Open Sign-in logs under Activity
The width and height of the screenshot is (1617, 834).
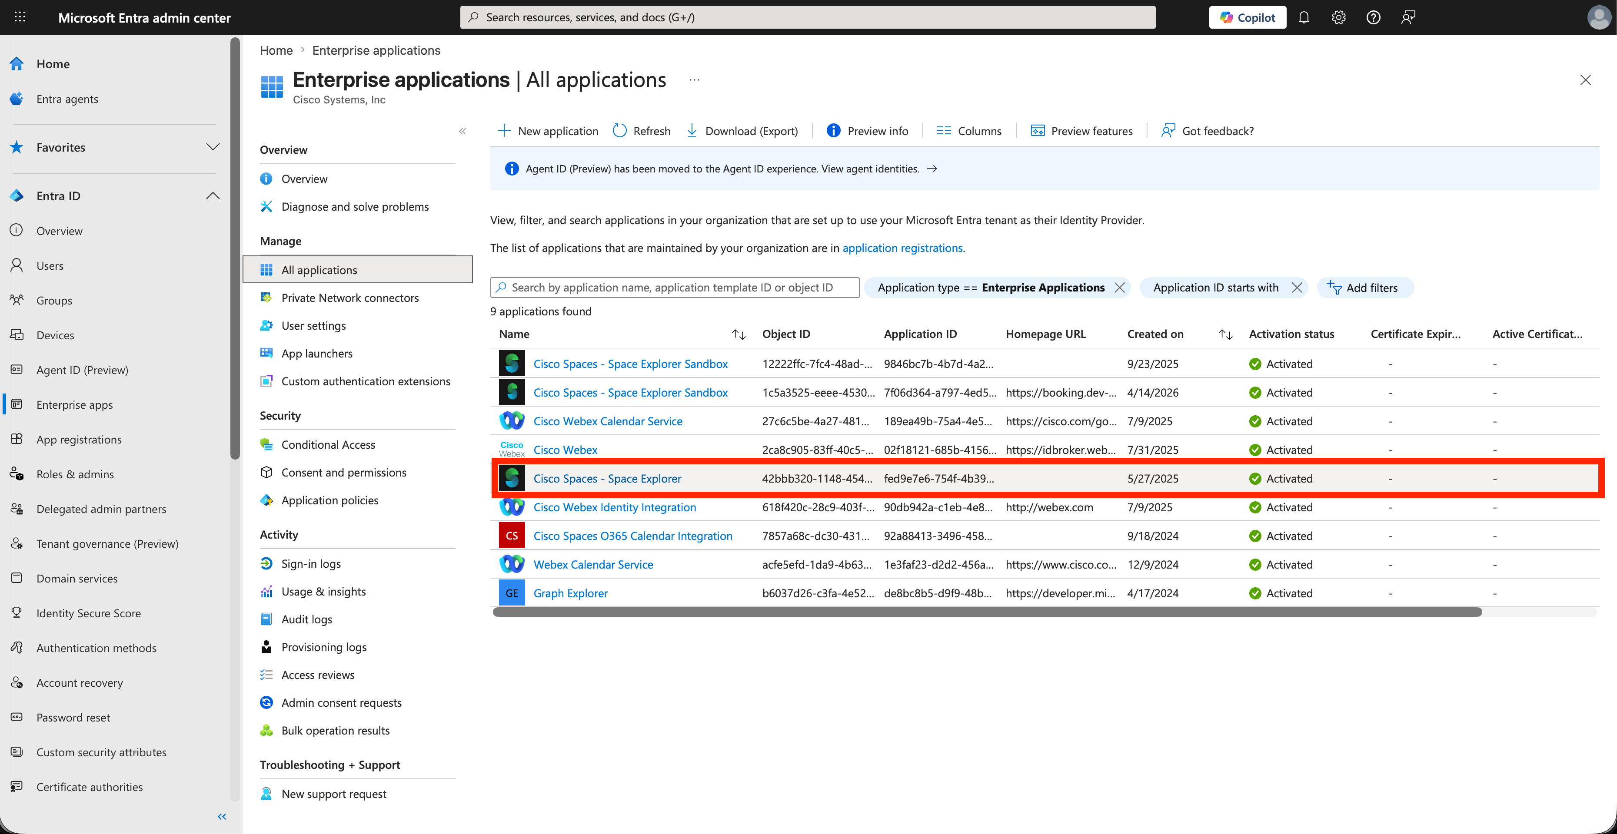[x=311, y=563]
